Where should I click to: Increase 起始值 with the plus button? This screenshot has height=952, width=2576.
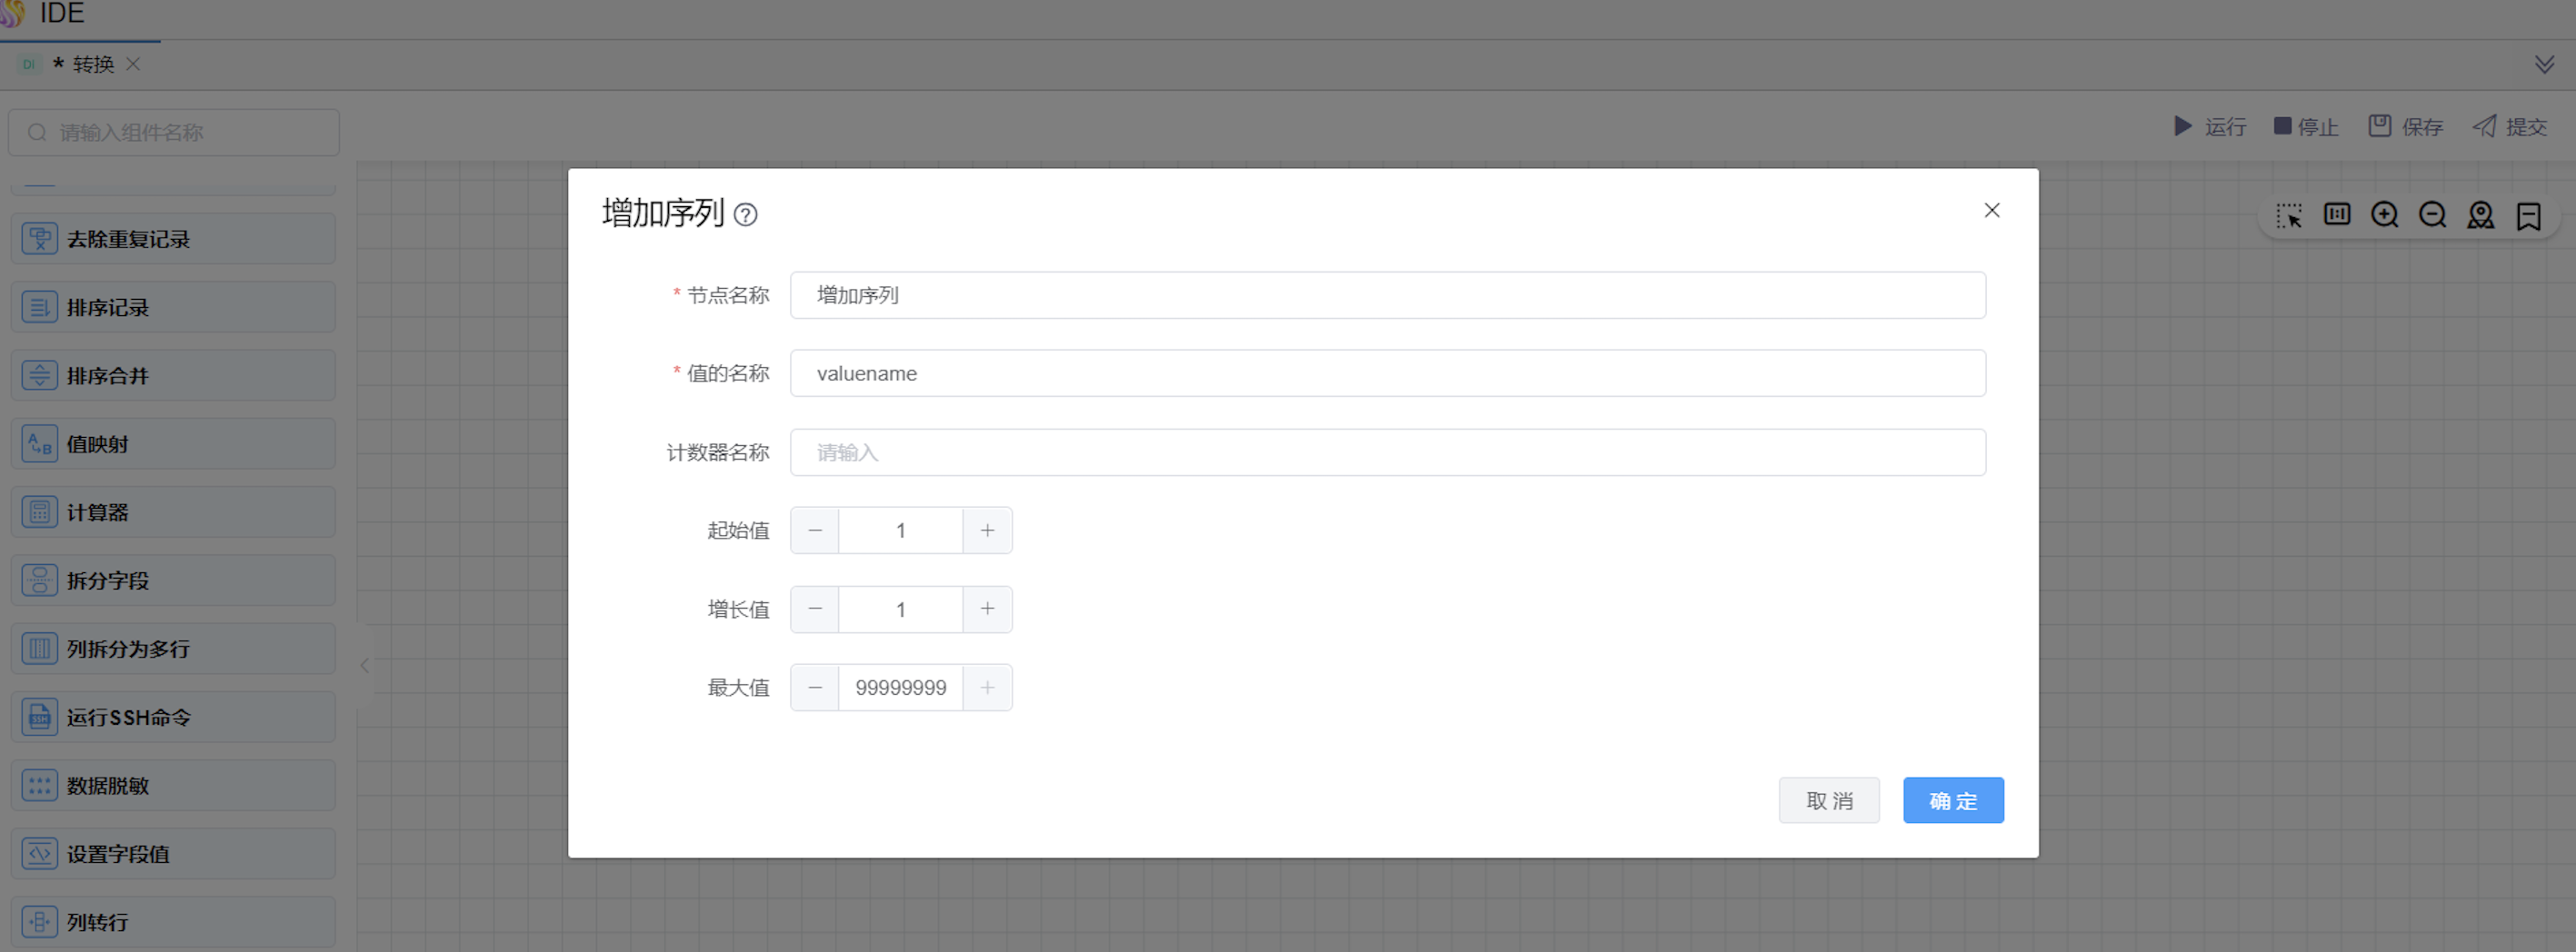pyautogui.click(x=987, y=531)
